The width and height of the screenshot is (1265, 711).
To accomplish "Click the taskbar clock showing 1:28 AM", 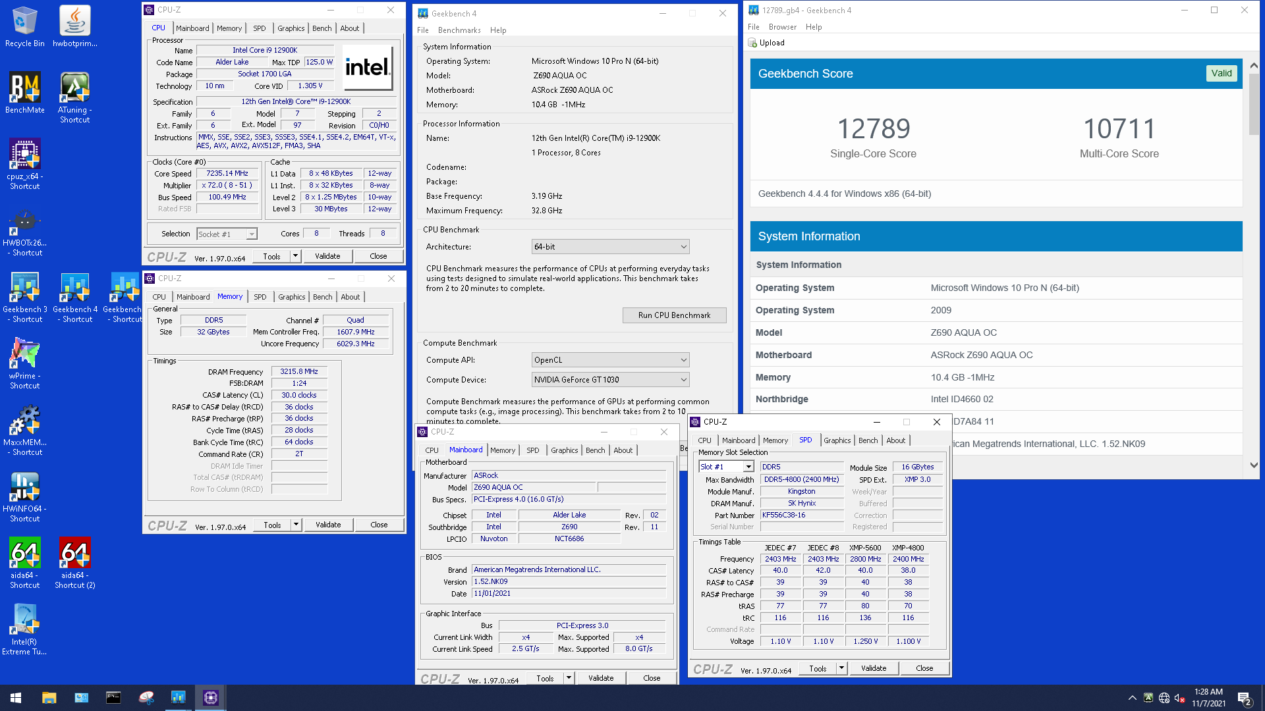I will click(x=1209, y=698).
